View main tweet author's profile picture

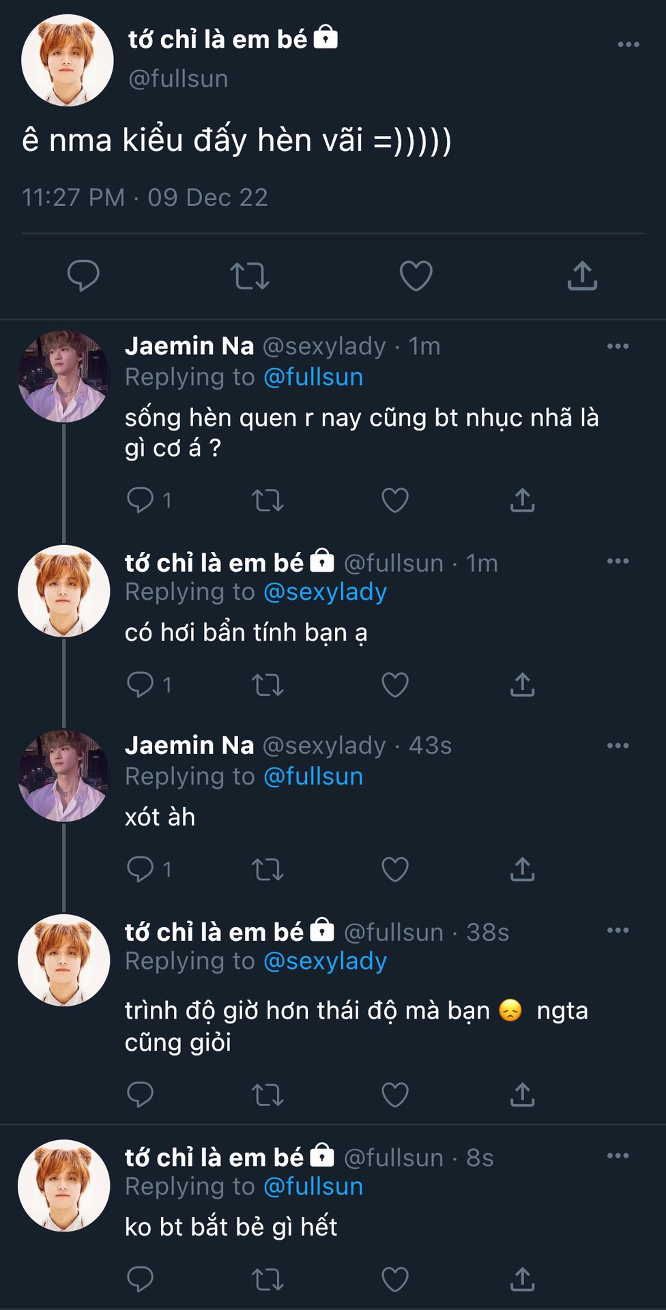[x=67, y=61]
